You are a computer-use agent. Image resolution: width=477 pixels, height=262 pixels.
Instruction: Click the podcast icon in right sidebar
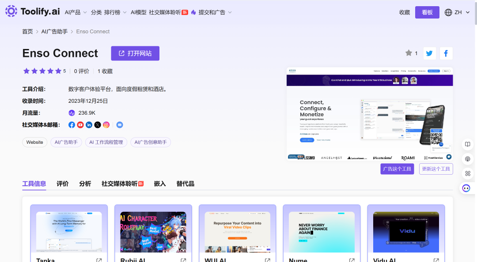click(x=468, y=159)
